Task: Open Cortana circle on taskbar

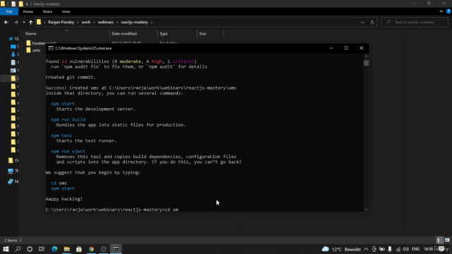Action: tap(30, 249)
